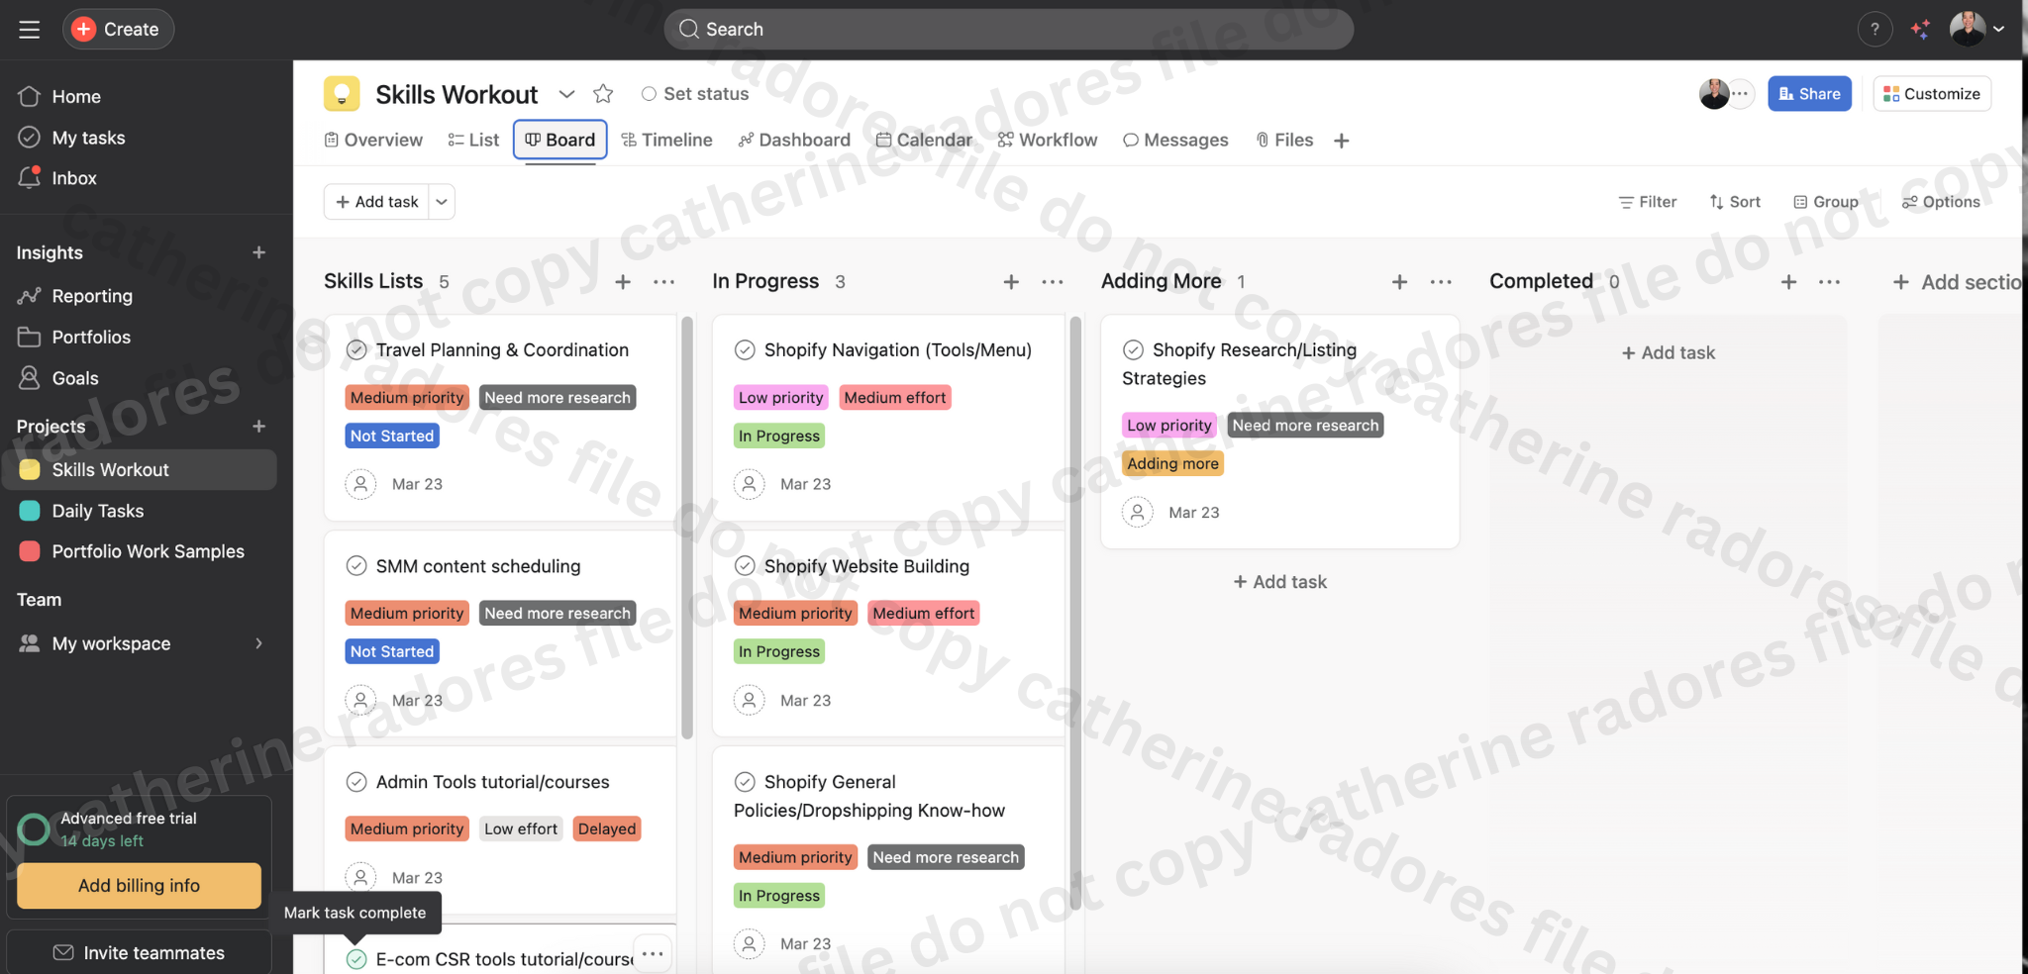Open the Customize panel

1931,94
